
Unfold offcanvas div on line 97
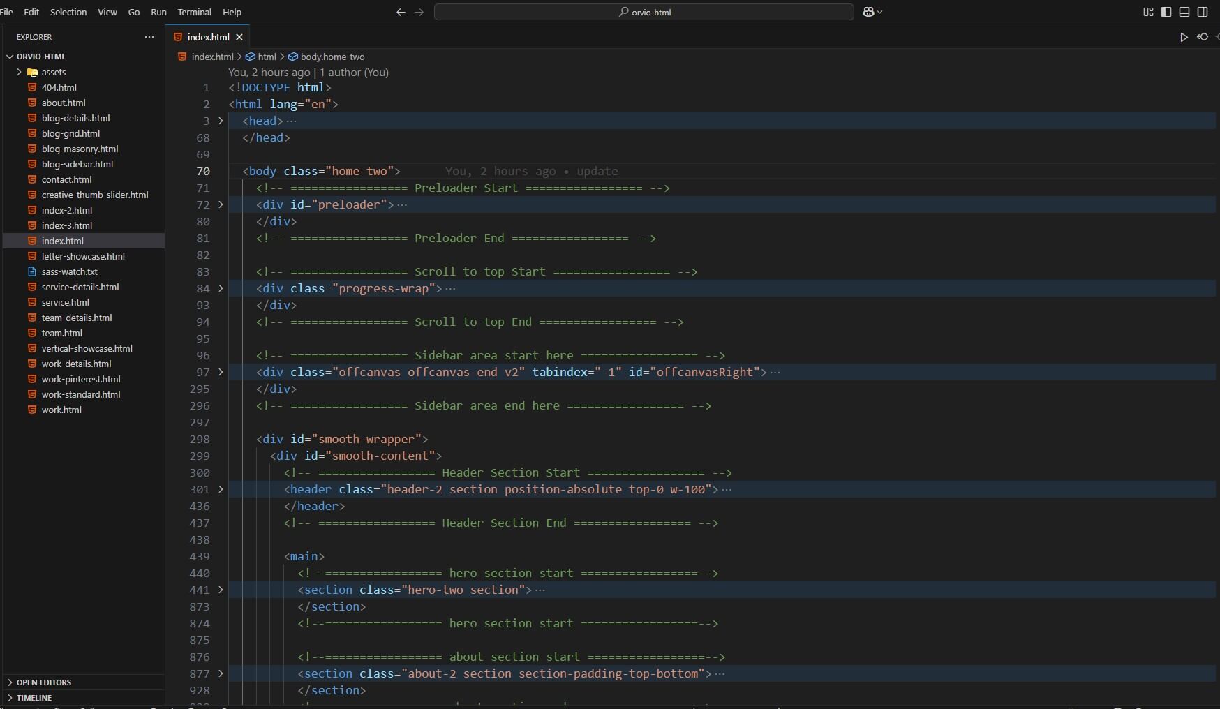pyautogui.click(x=221, y=372)
